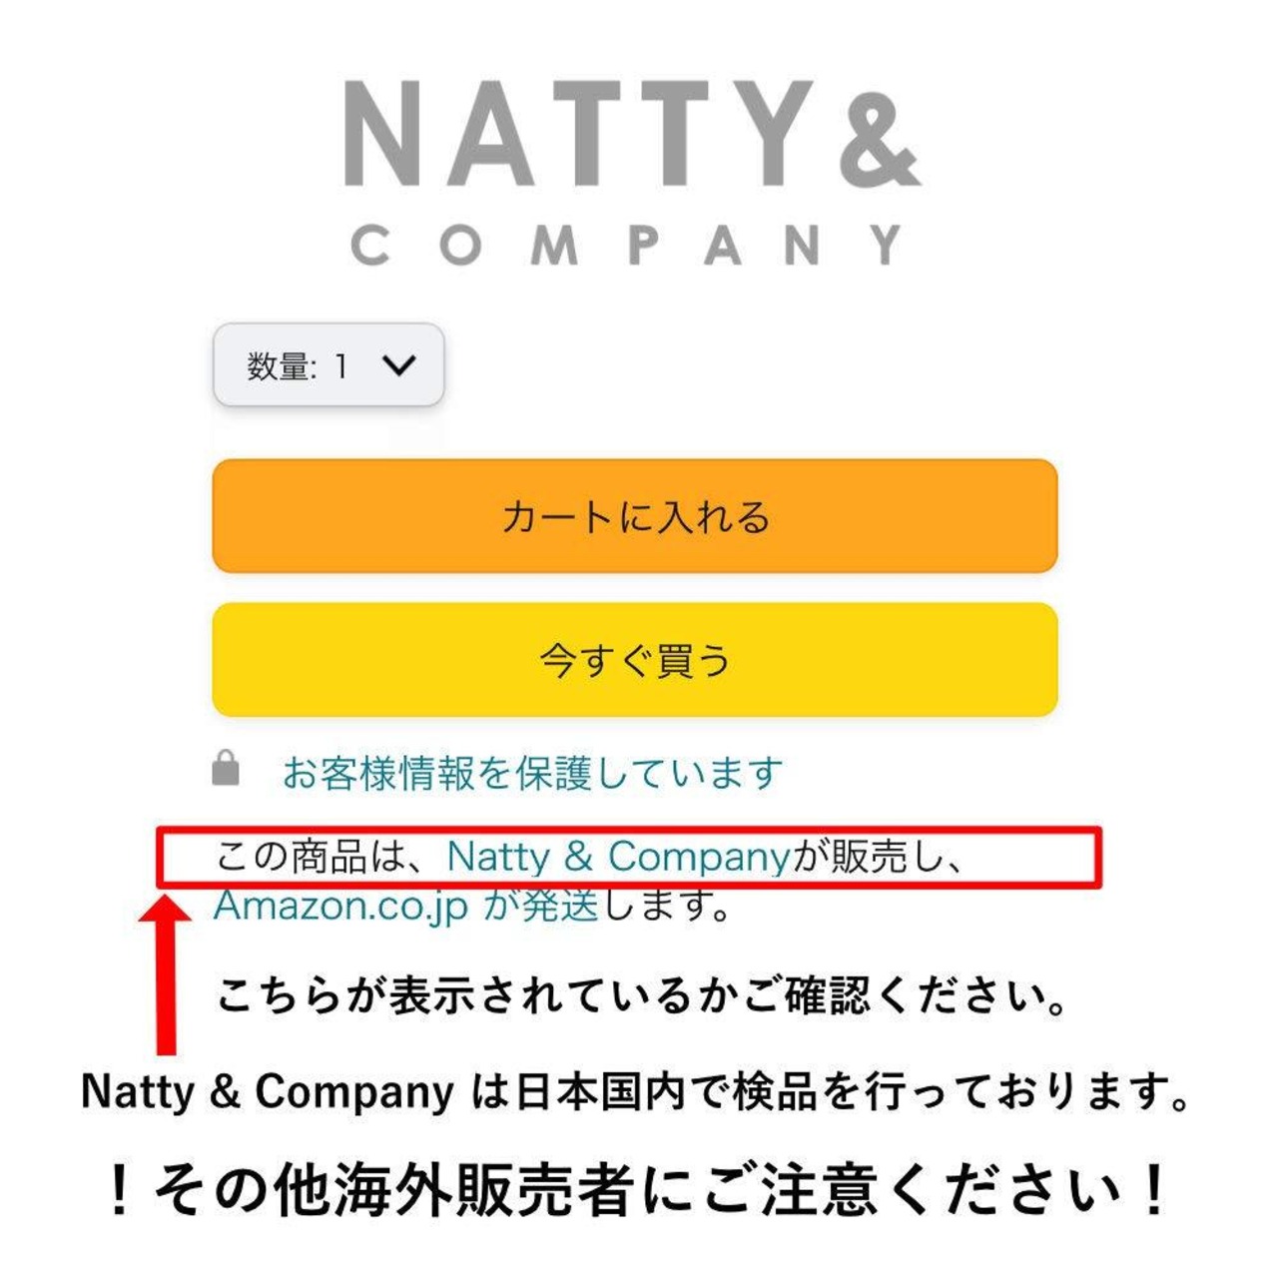Open the 数量: 1 quantity selector
Viewport: 1278px width, 1278px height.
328,365
